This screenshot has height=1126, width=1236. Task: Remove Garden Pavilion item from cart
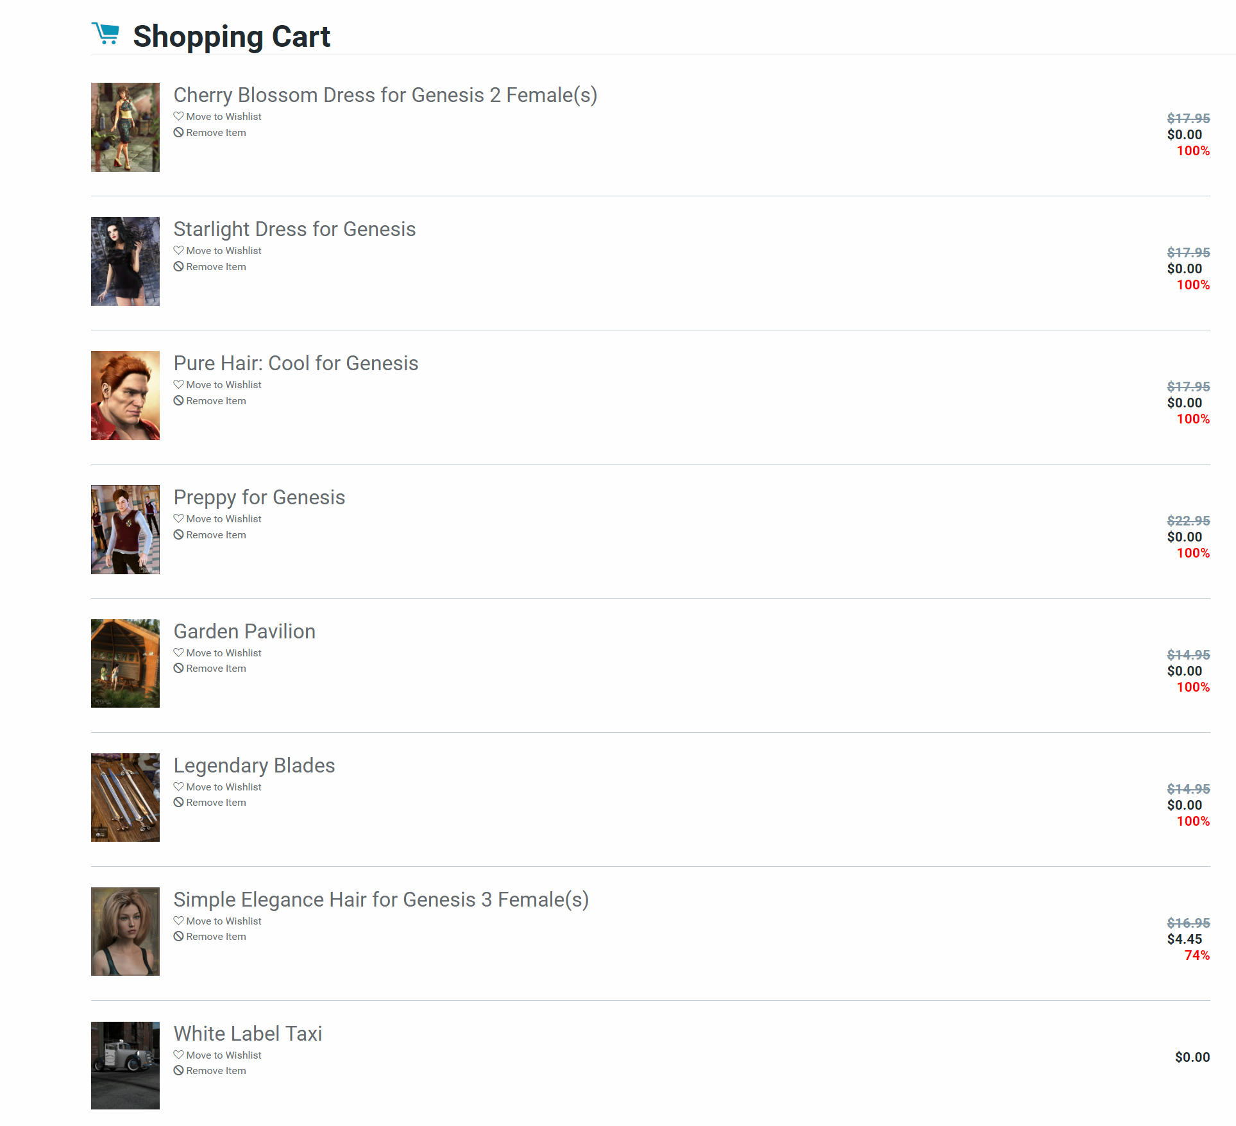(x=216, y=669)
